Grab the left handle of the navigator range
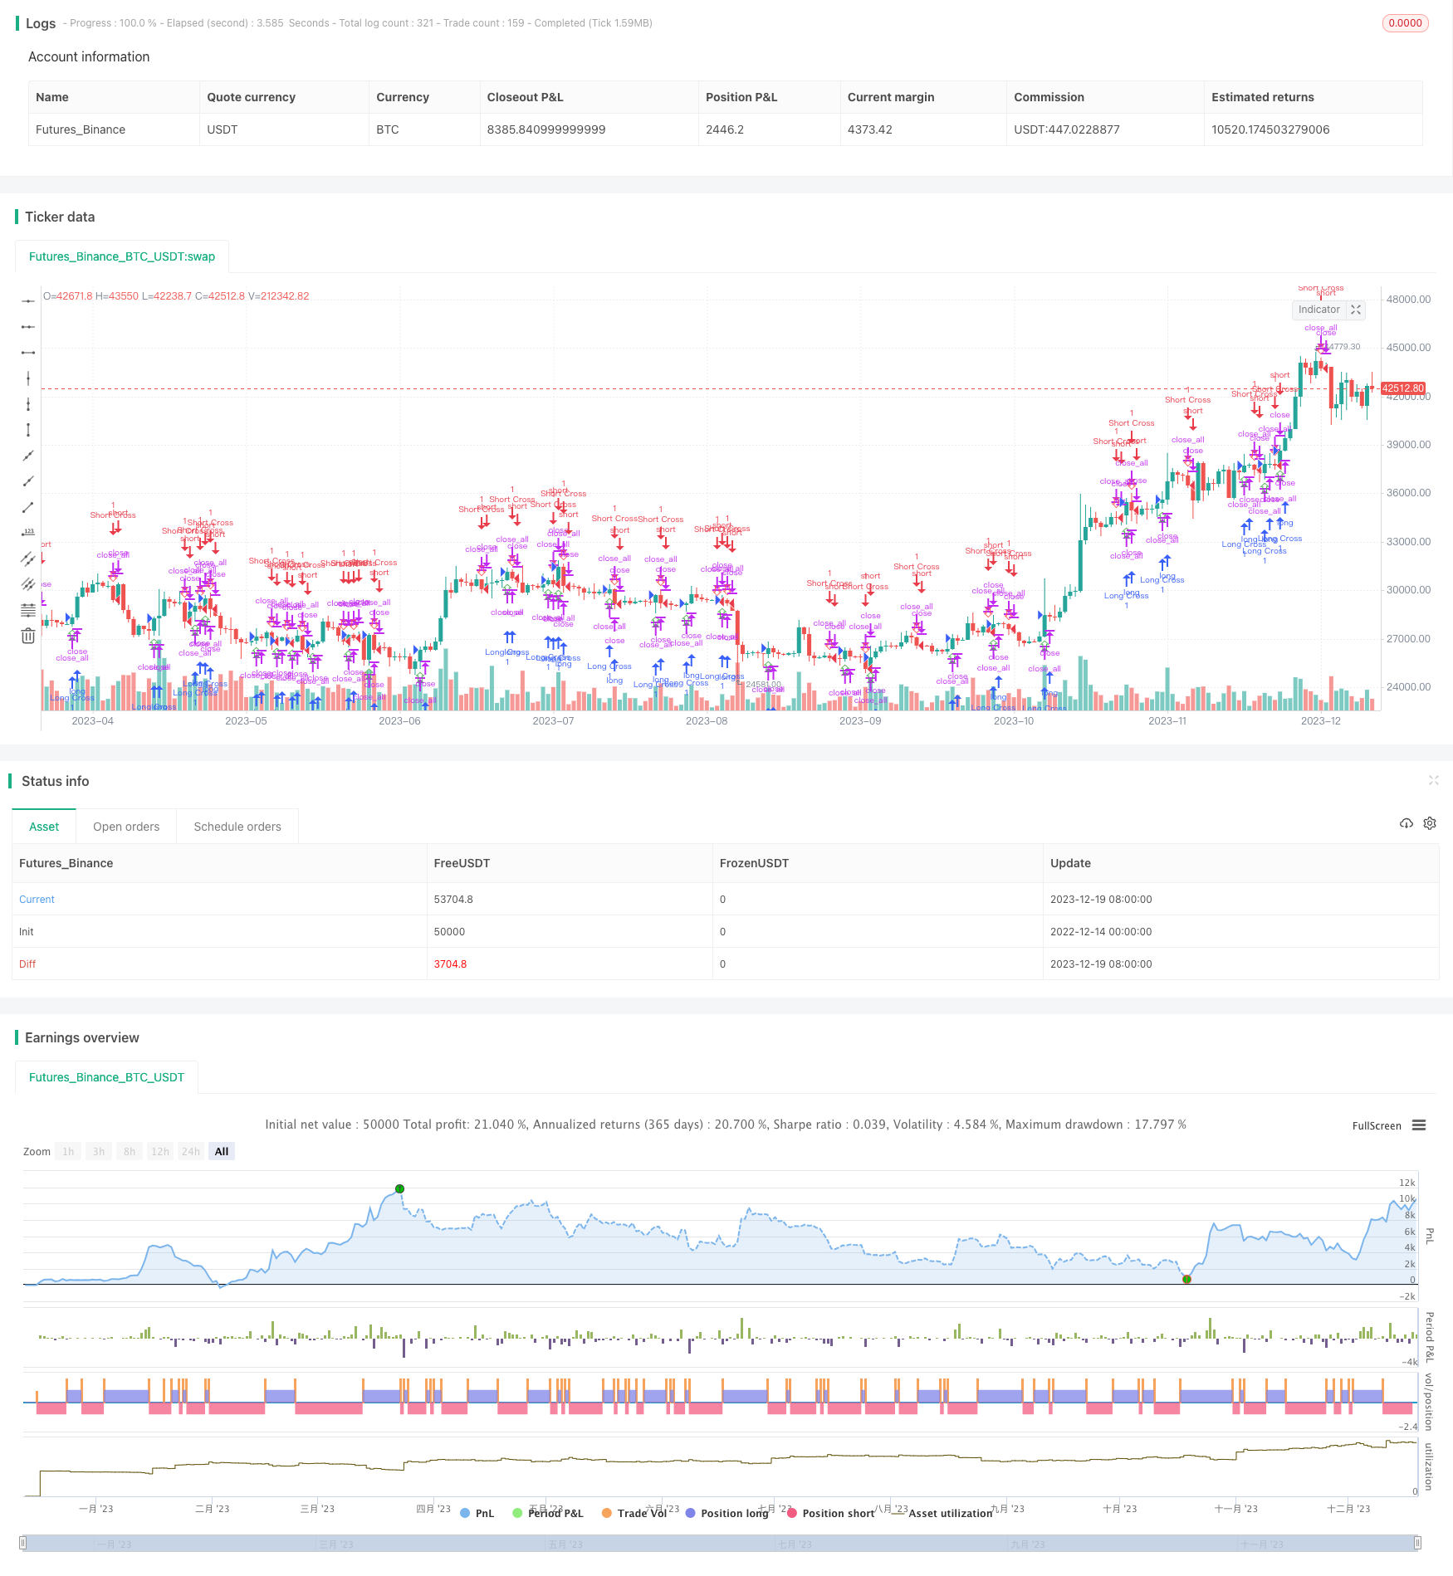This screenshot has height=1576, width=1453. pyautogui.click(x=23, y=1544)
